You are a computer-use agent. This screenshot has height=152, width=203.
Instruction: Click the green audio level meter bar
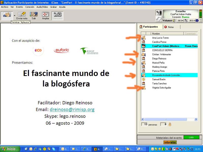(x=200, y=14)
